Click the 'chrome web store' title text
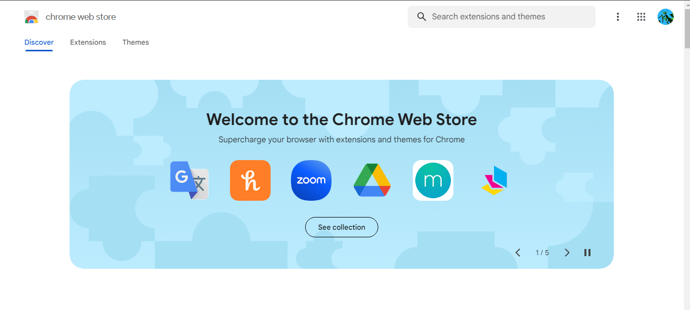This screenshot has height=310, width=690. tap(81, 17)
